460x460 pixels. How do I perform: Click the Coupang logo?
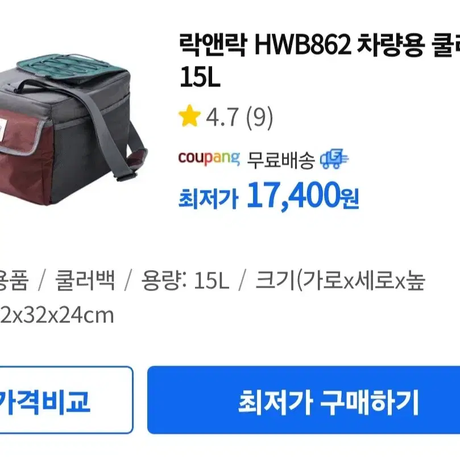209,159
